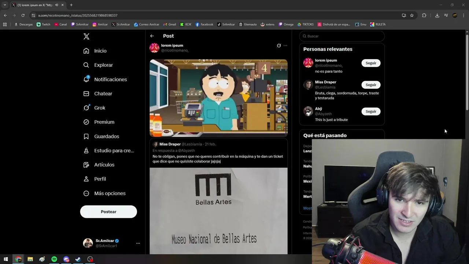Screen dimensions: 469x264
Task: Open the apps grid in bookmarks bar
Action: [5, 25]
